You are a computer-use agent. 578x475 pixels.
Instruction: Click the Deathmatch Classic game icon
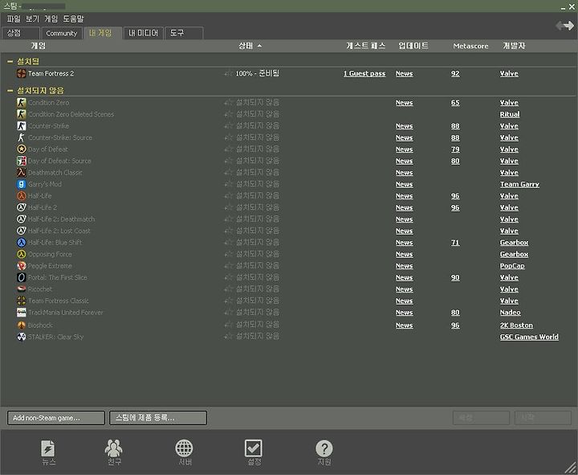[x=22, y=172]
